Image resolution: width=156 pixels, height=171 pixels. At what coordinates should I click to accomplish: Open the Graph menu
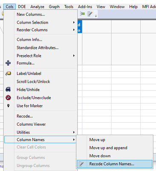pyautogui.click(x=54, y=6)
